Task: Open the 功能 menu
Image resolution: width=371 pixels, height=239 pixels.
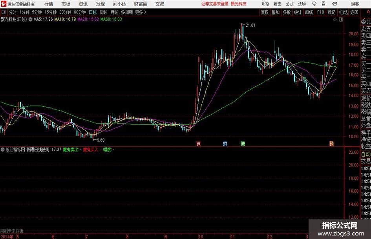Action: (265, 4)
